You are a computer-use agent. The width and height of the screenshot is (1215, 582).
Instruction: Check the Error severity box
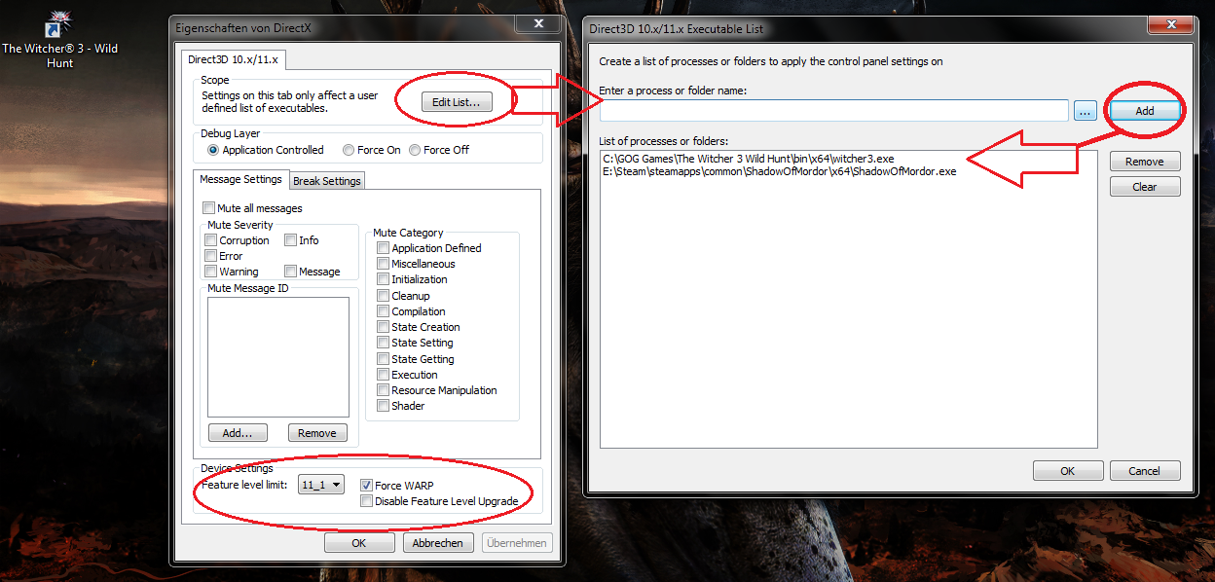(211, 256)
